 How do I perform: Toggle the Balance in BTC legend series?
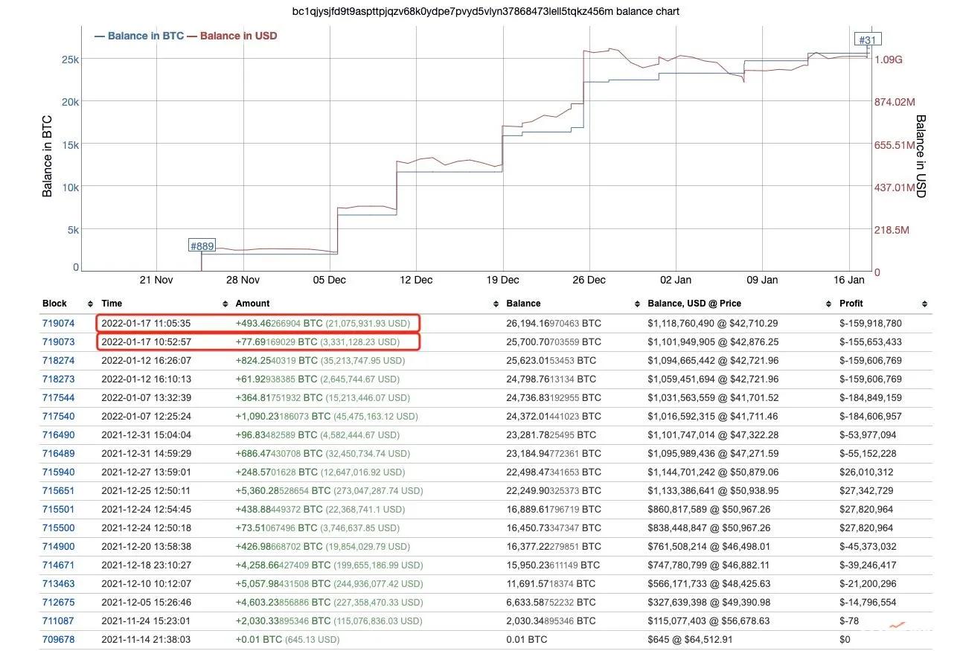(138, 36)
